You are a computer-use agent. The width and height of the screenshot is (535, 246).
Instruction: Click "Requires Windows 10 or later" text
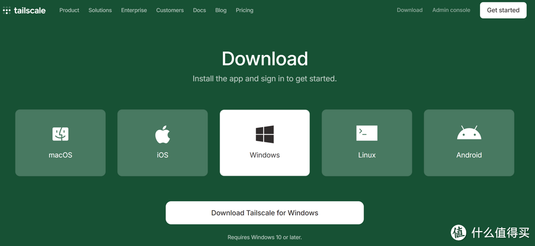265,237
